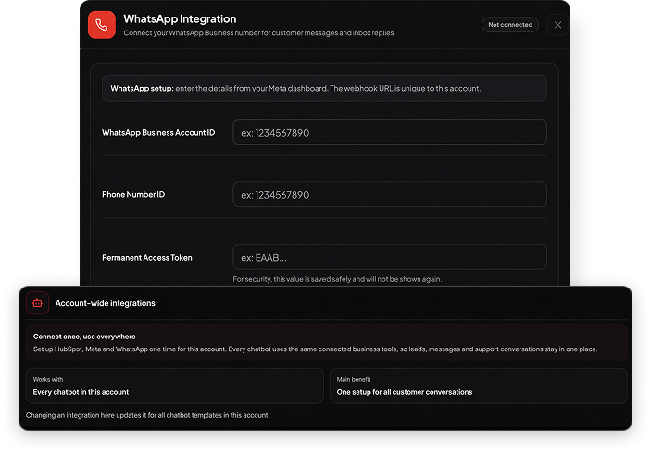Click One setup for all customer conversations
Image resolution: width=651 pixels, height=453 pixels.
click(x=405, y=392)
